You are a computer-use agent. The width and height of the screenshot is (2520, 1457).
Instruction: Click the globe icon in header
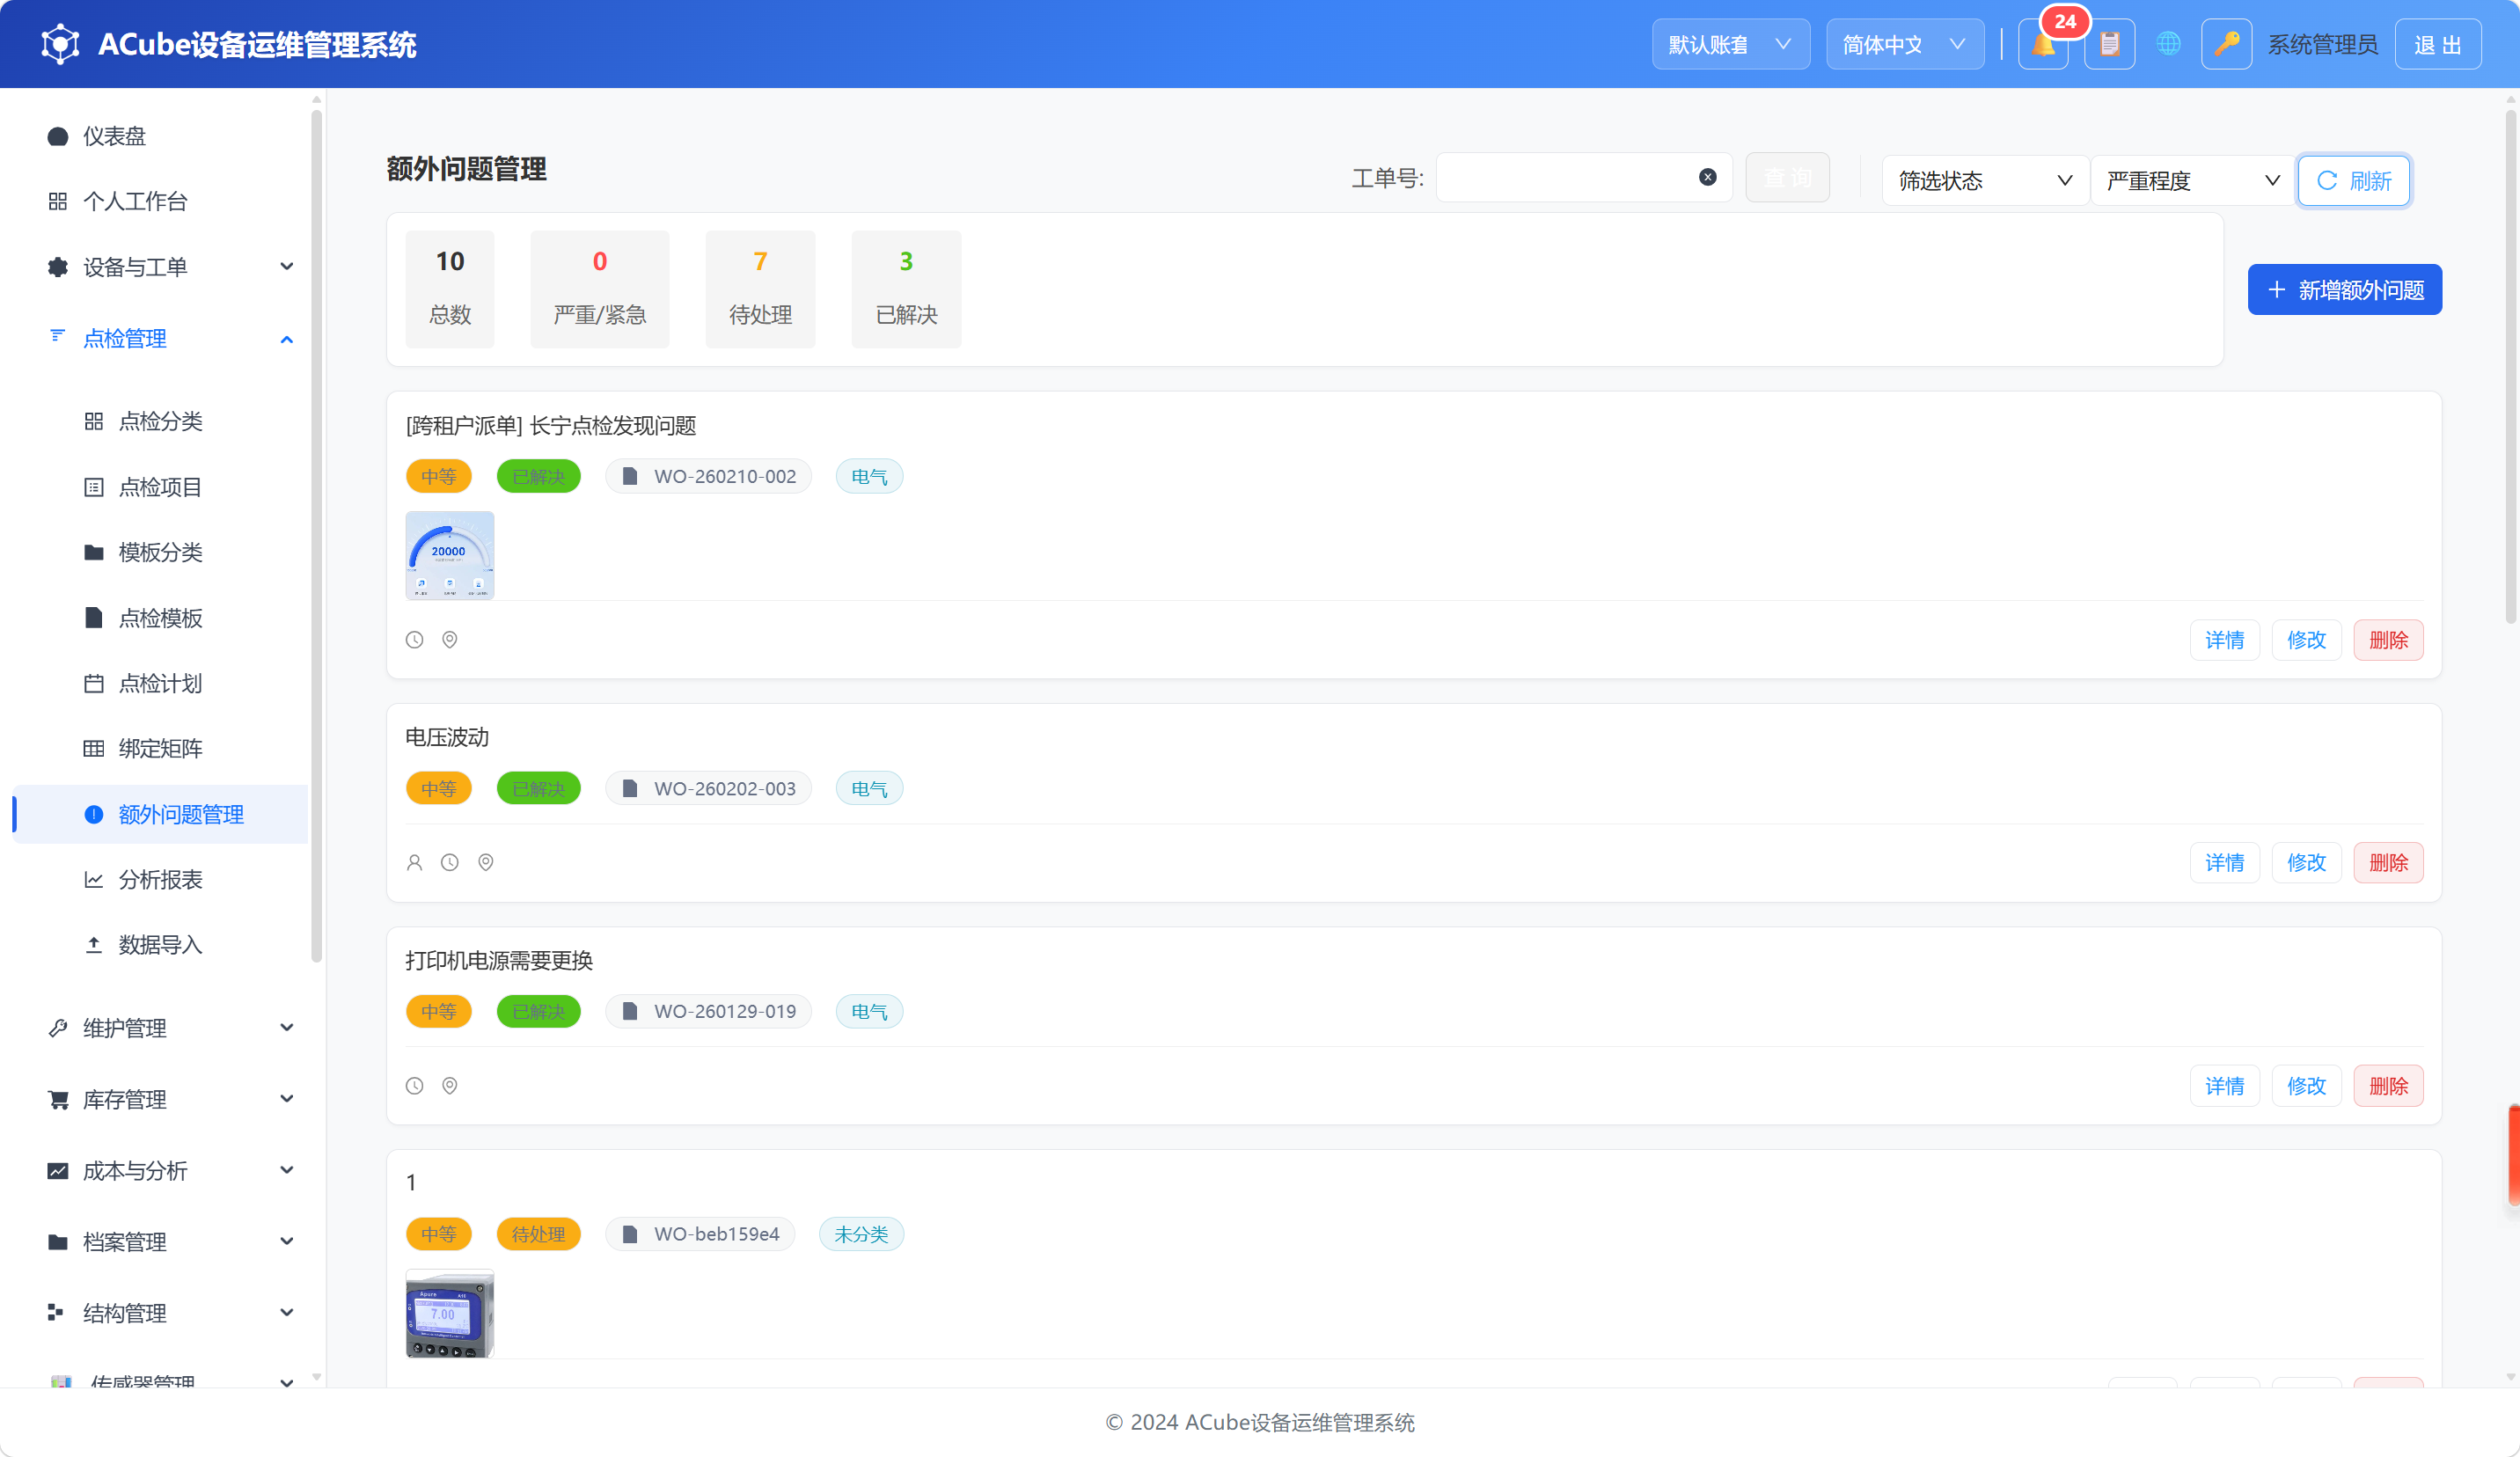(2168, 45)
